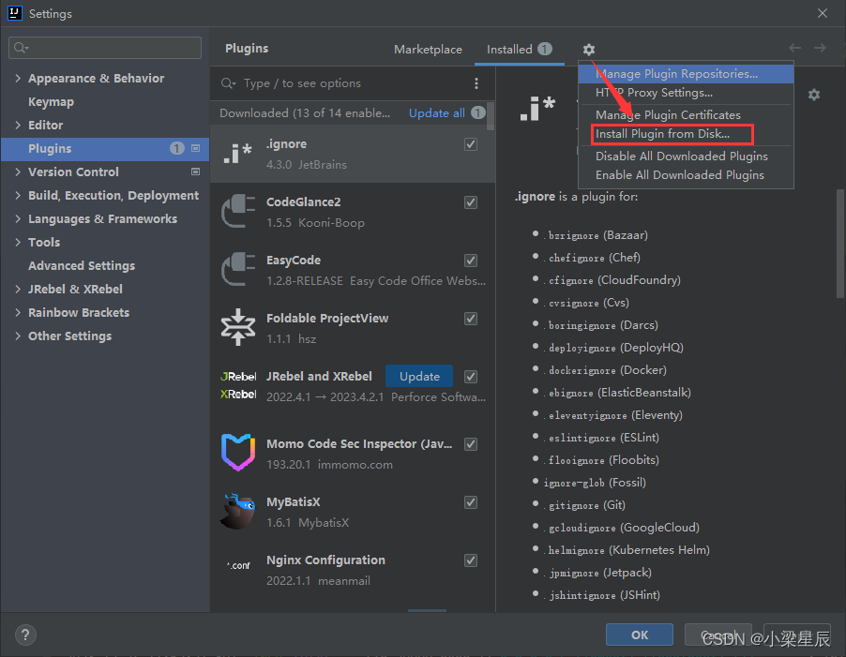
Task: Toggle the MyBatisX plugin checkbox
Action: [471, 502]
